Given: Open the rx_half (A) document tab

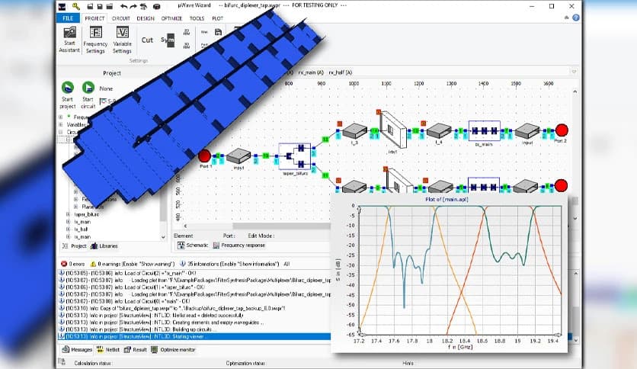Looking at the screenshot, I should coord(340,72).
